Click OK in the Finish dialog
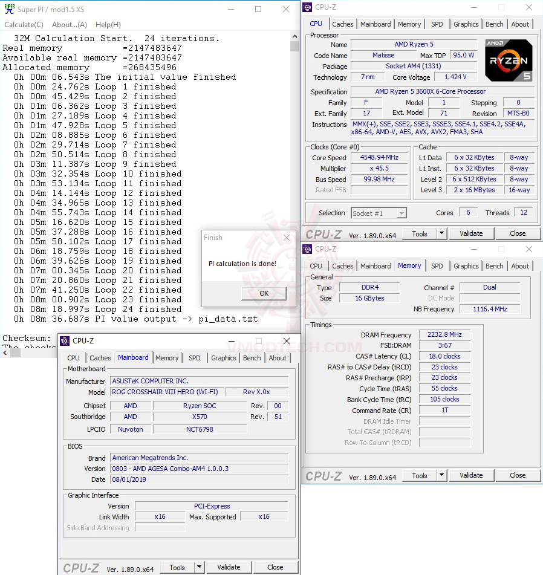 pyautogui.click(x=264, y=293)
